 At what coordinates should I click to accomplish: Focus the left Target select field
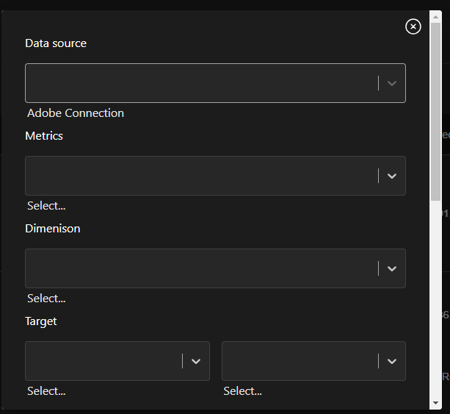[x=103, y=361]
